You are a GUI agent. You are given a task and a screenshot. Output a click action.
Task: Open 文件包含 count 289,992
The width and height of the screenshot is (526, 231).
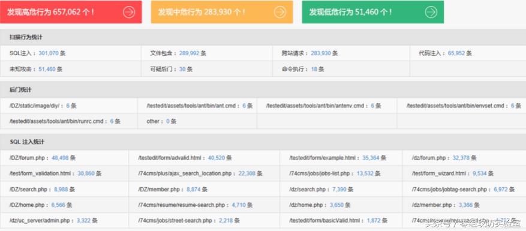[189, 53]
